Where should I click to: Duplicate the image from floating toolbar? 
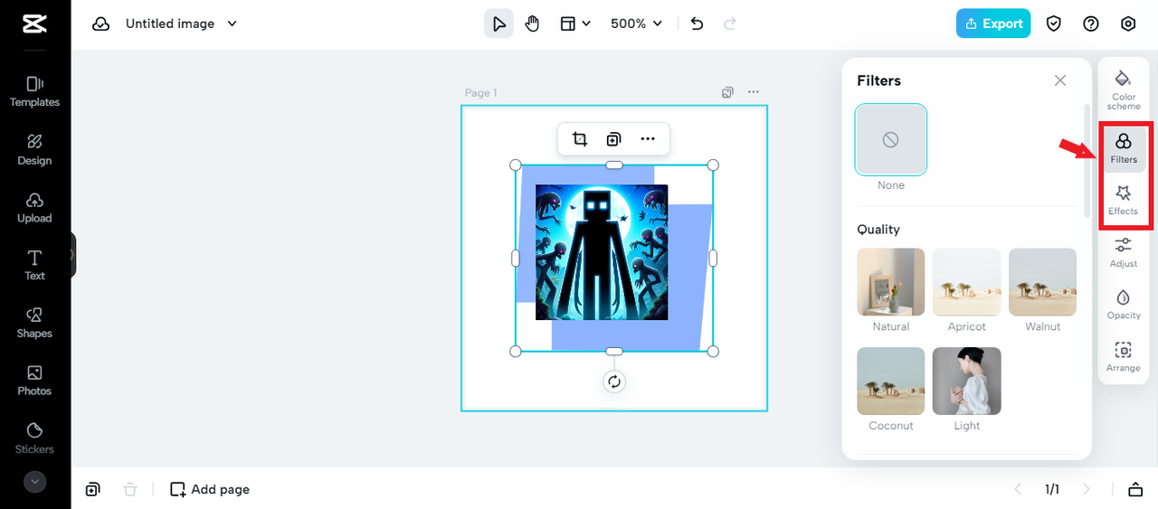(x=613, y=139)
